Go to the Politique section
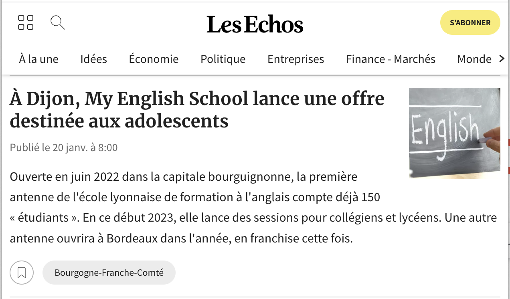 (223, 59)
